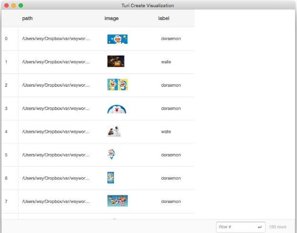This screenshot has width=297, height=233.
Task: Open the row 3 Doraemon face thumbnail
Action: pos(117,109)
